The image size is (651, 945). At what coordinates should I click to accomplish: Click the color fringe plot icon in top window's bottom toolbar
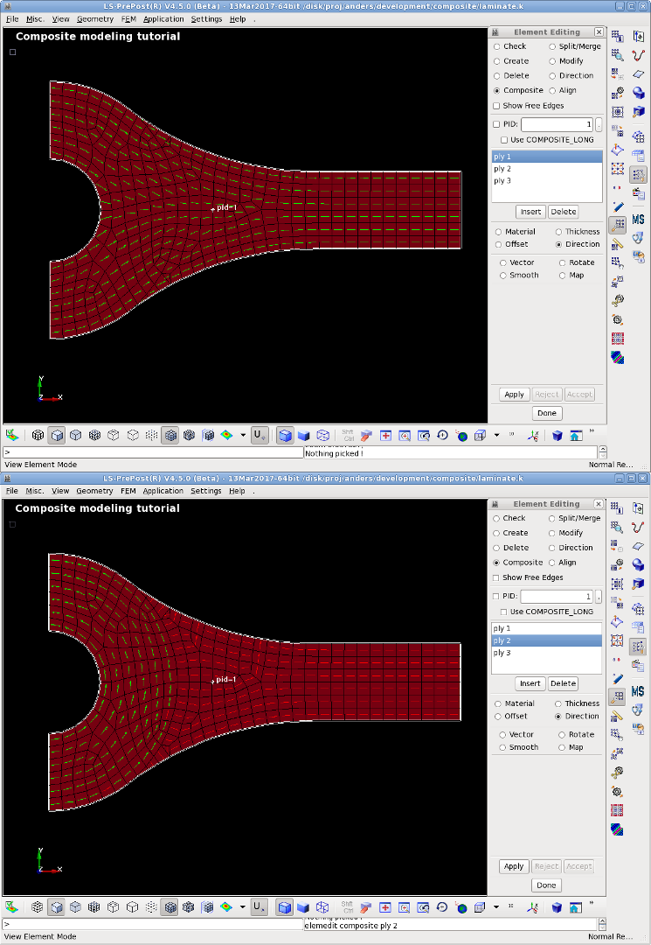(226, 435)
